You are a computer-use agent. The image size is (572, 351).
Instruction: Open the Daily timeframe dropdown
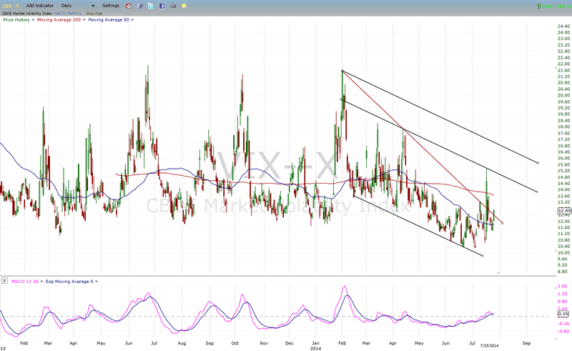[93, 6]
